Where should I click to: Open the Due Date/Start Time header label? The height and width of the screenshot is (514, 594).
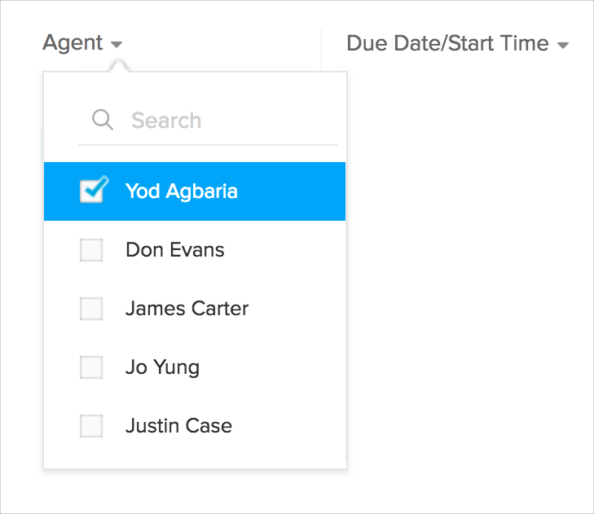(447, 43)
